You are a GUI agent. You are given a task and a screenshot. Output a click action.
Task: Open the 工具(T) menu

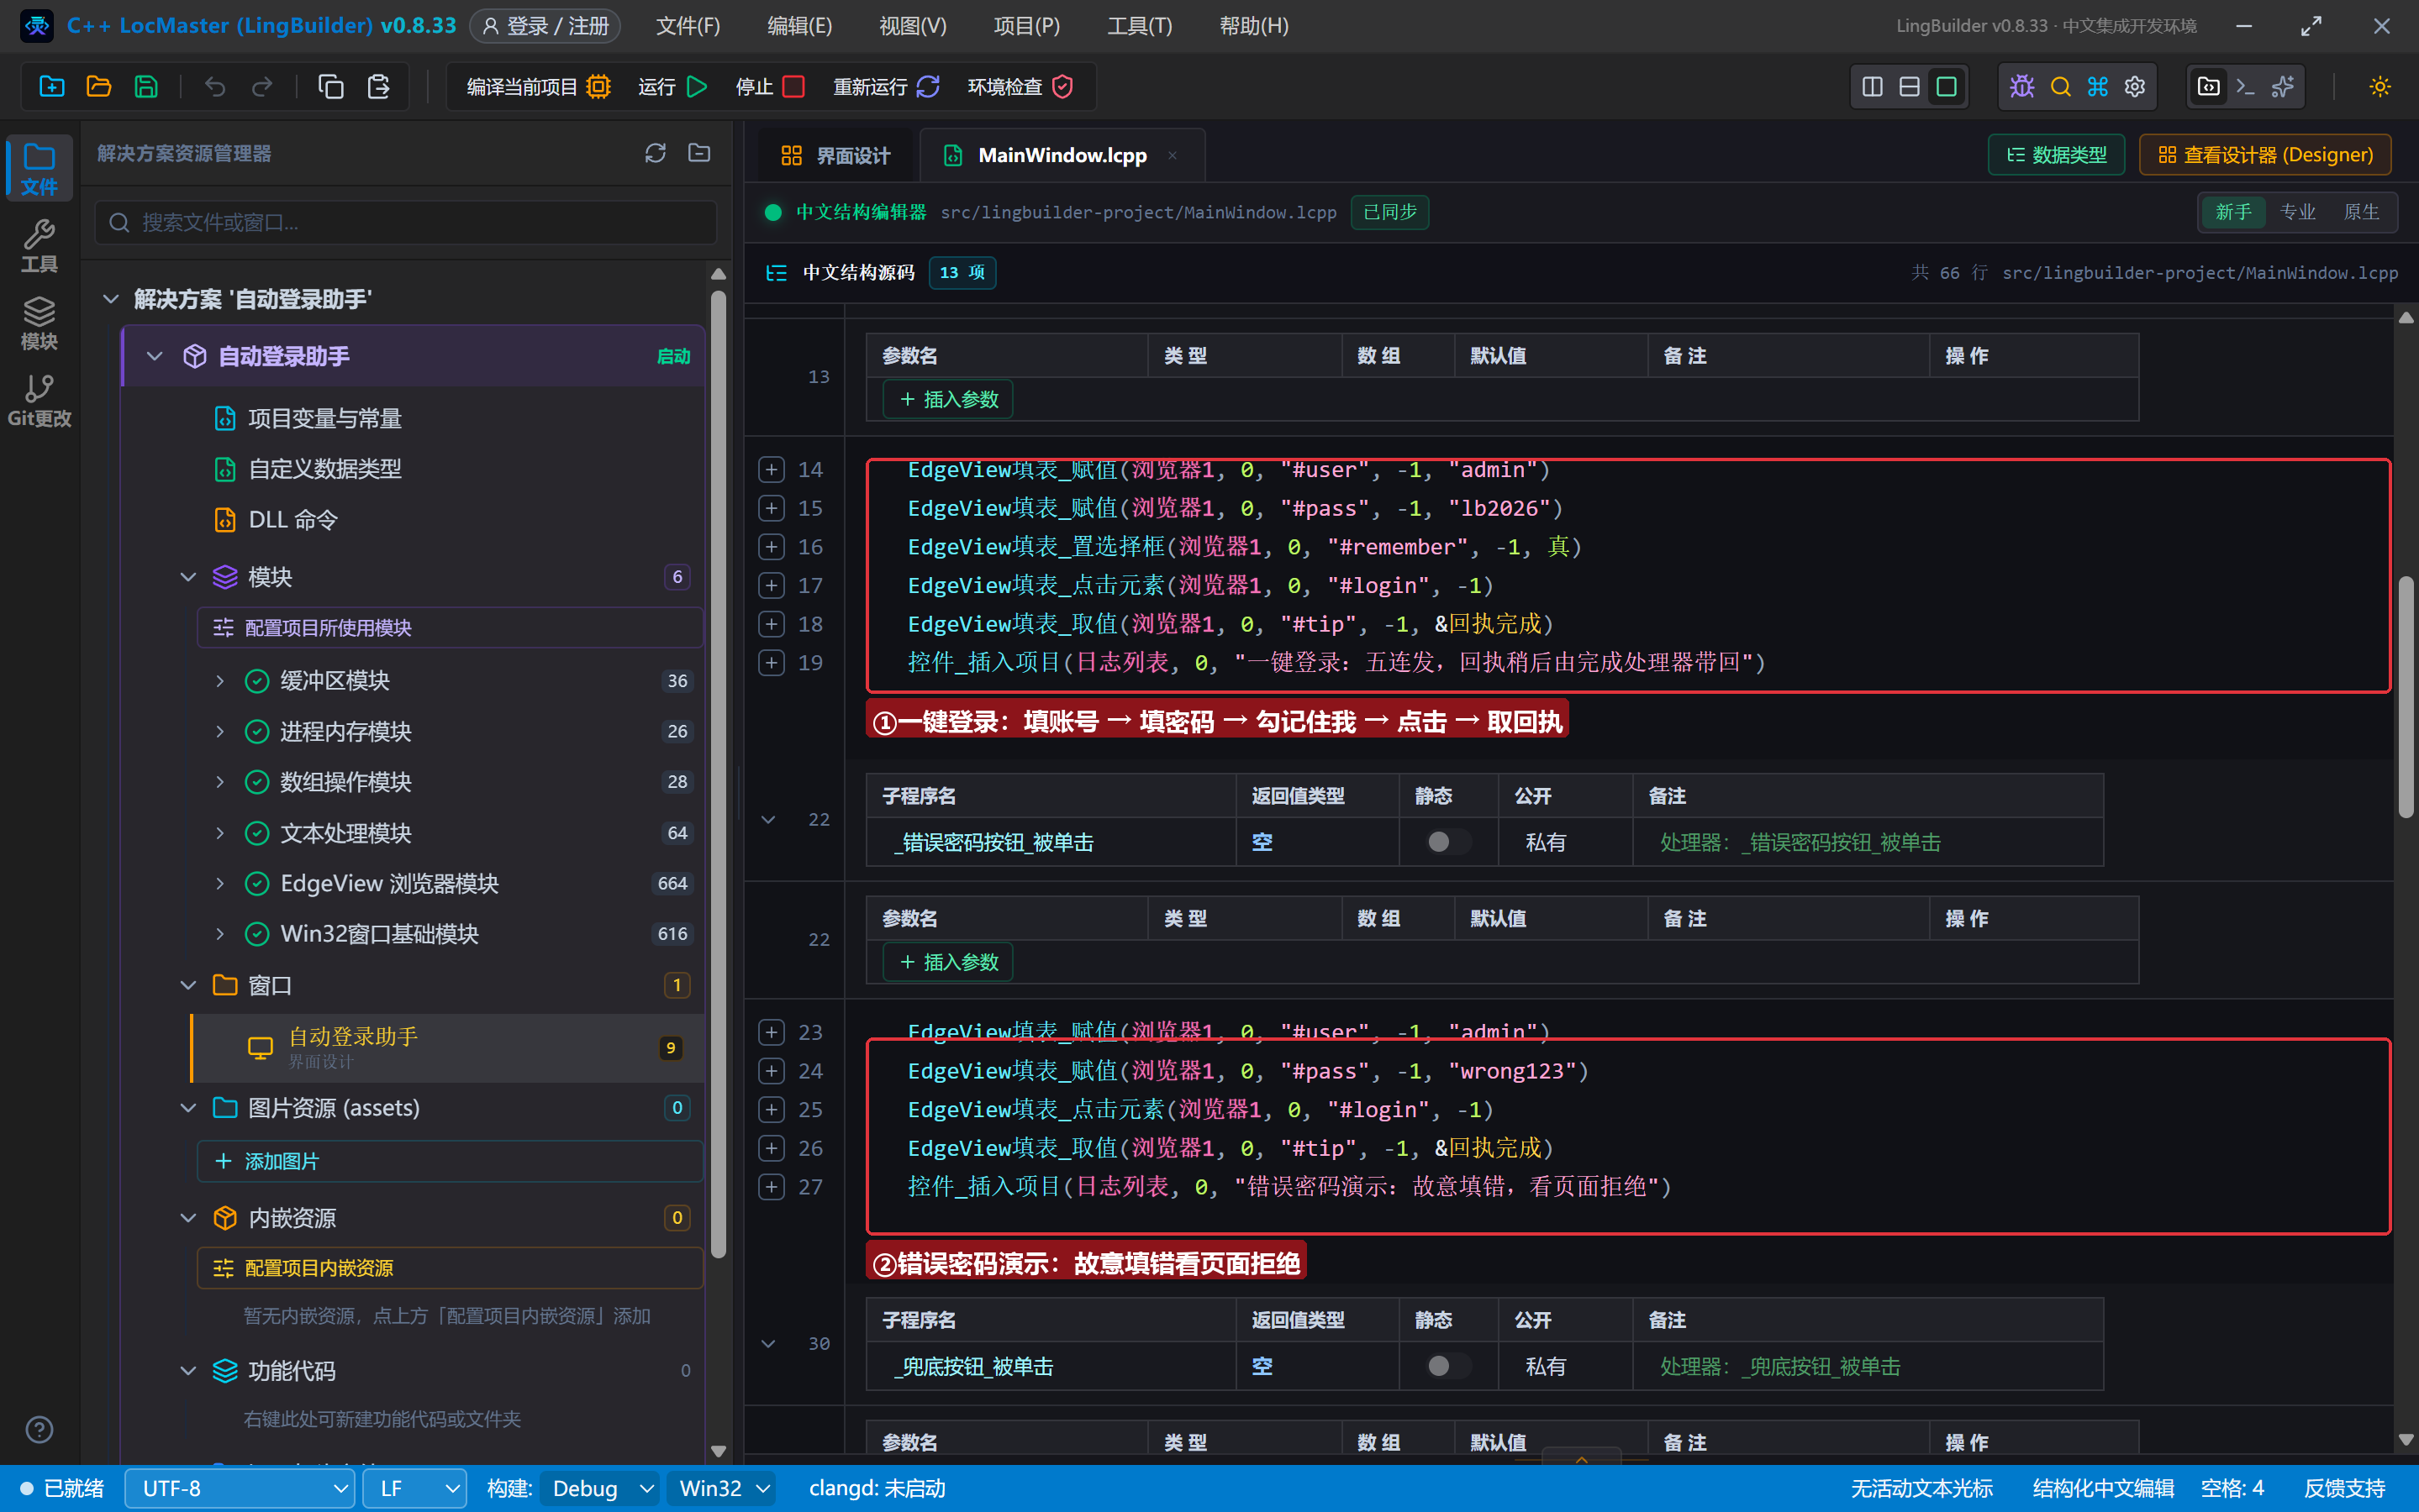(x=1140, y=26)
